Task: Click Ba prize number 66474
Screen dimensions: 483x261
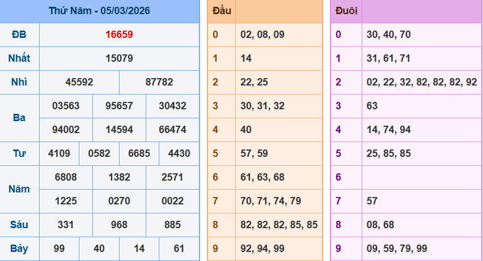Action: pyautogui.click(x=172, y=130)
